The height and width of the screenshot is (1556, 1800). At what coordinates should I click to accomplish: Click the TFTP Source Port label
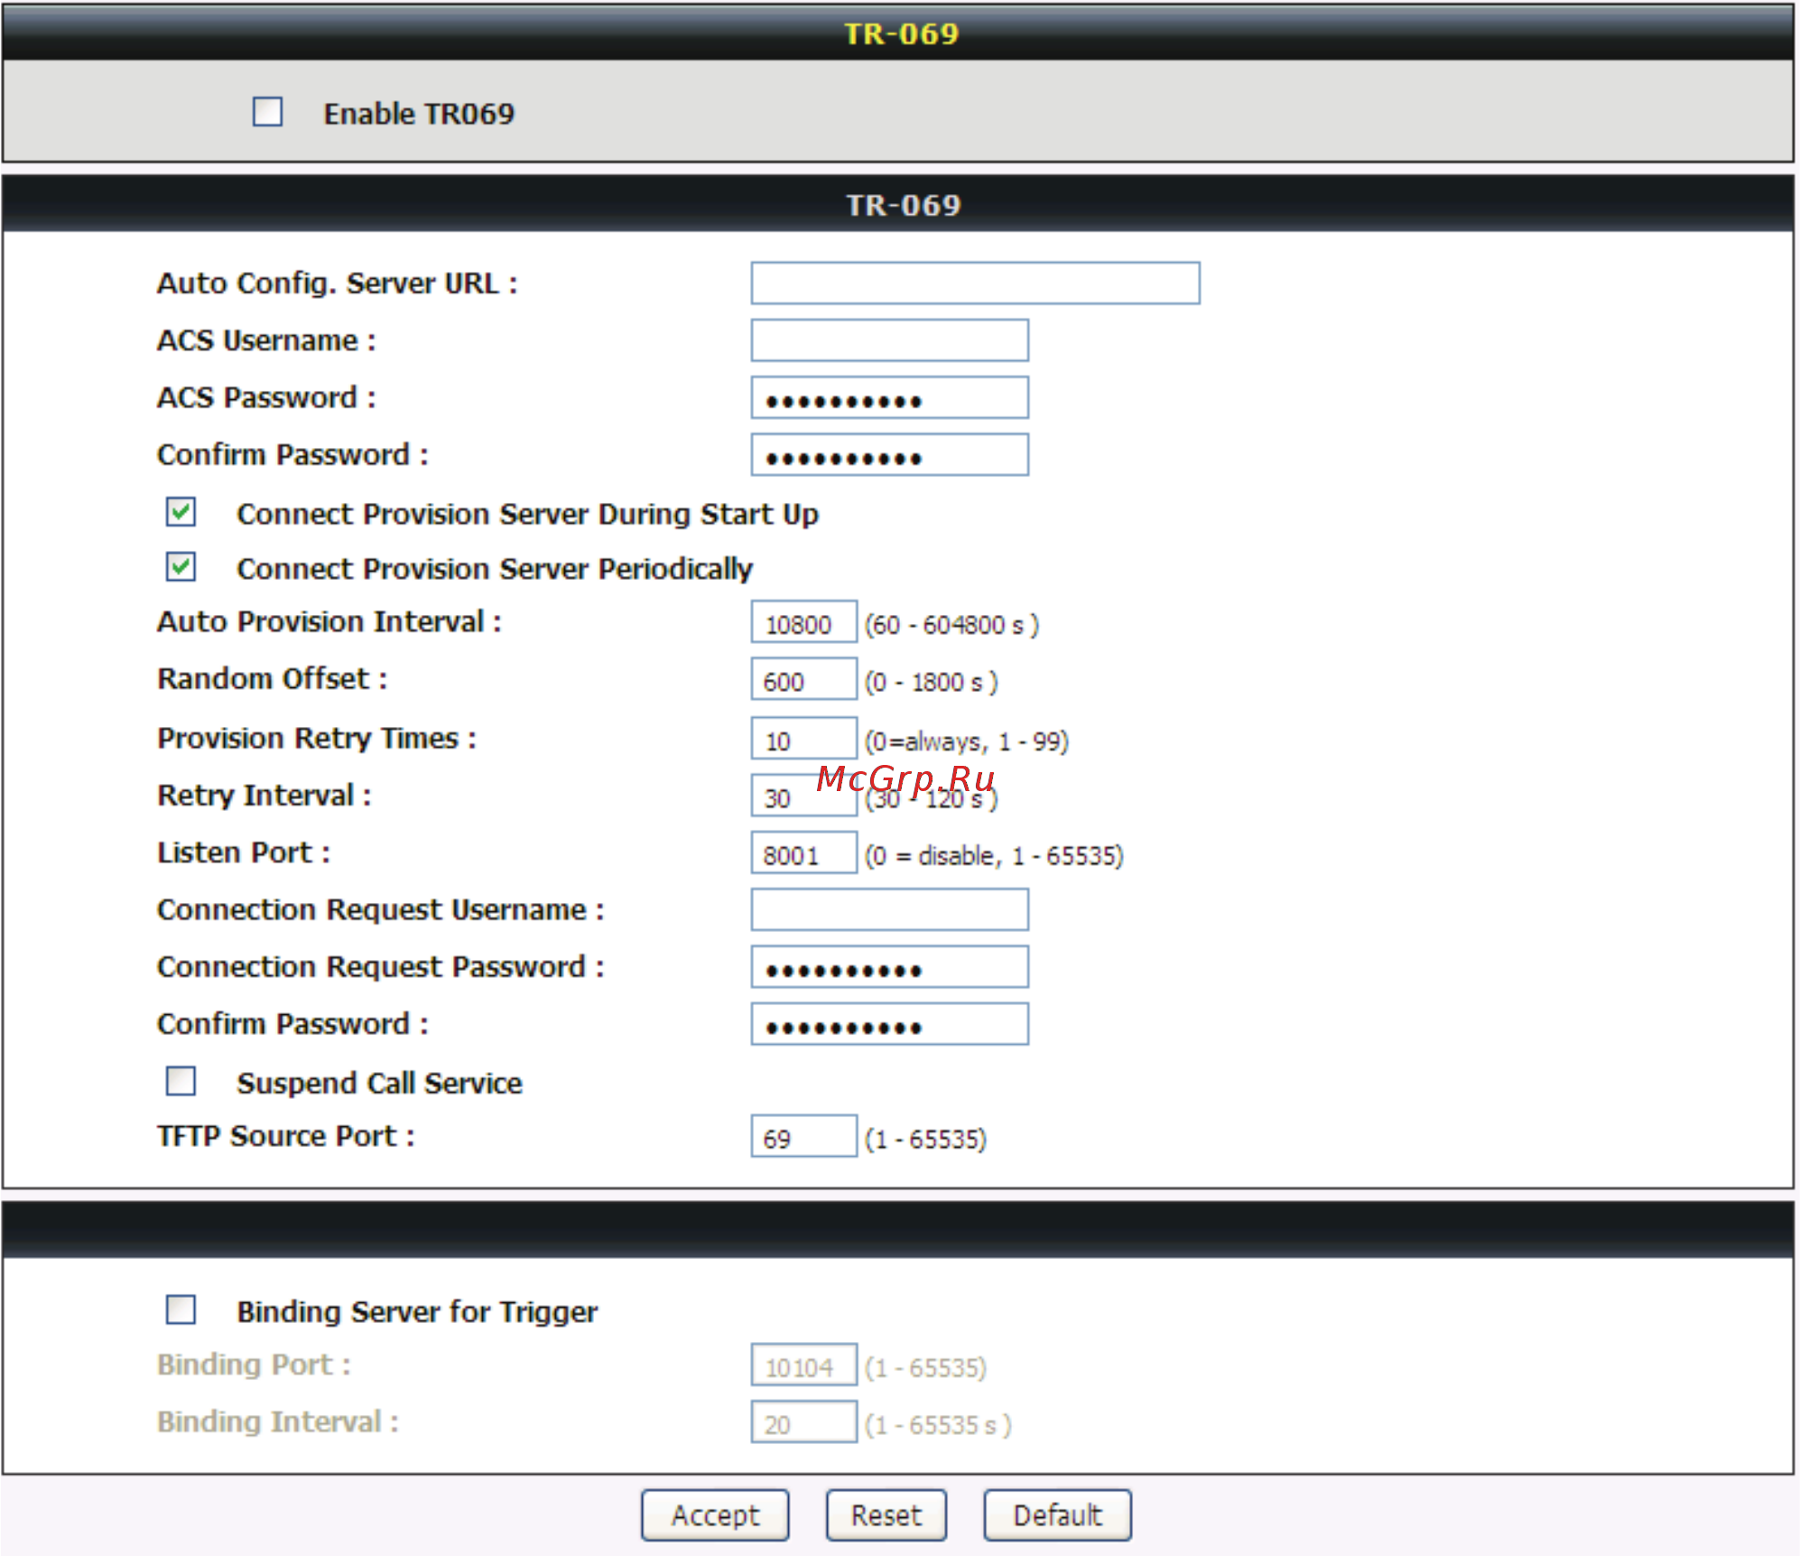click(x=286, y=1136)
